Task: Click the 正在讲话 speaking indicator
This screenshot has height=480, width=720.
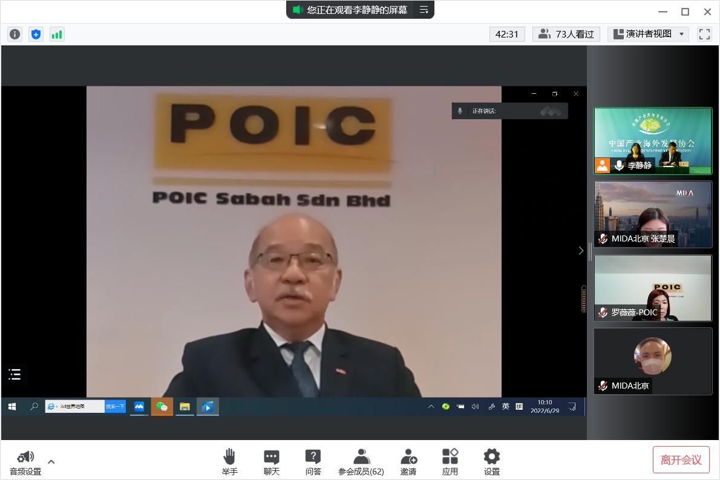Action: point(509,111)
